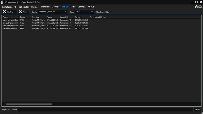Open the Bruteforcer menu

coord(8,7)
